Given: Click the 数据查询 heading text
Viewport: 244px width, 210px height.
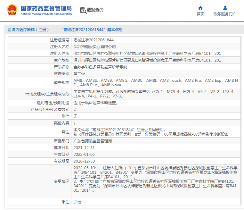Looking at the screenshot, I should [x=95, y=10].
